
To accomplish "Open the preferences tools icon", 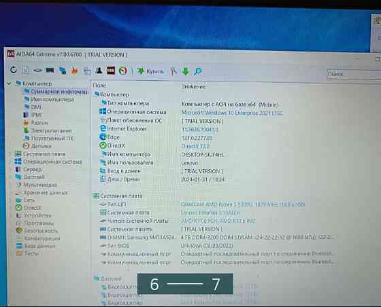I will [173, 71].
